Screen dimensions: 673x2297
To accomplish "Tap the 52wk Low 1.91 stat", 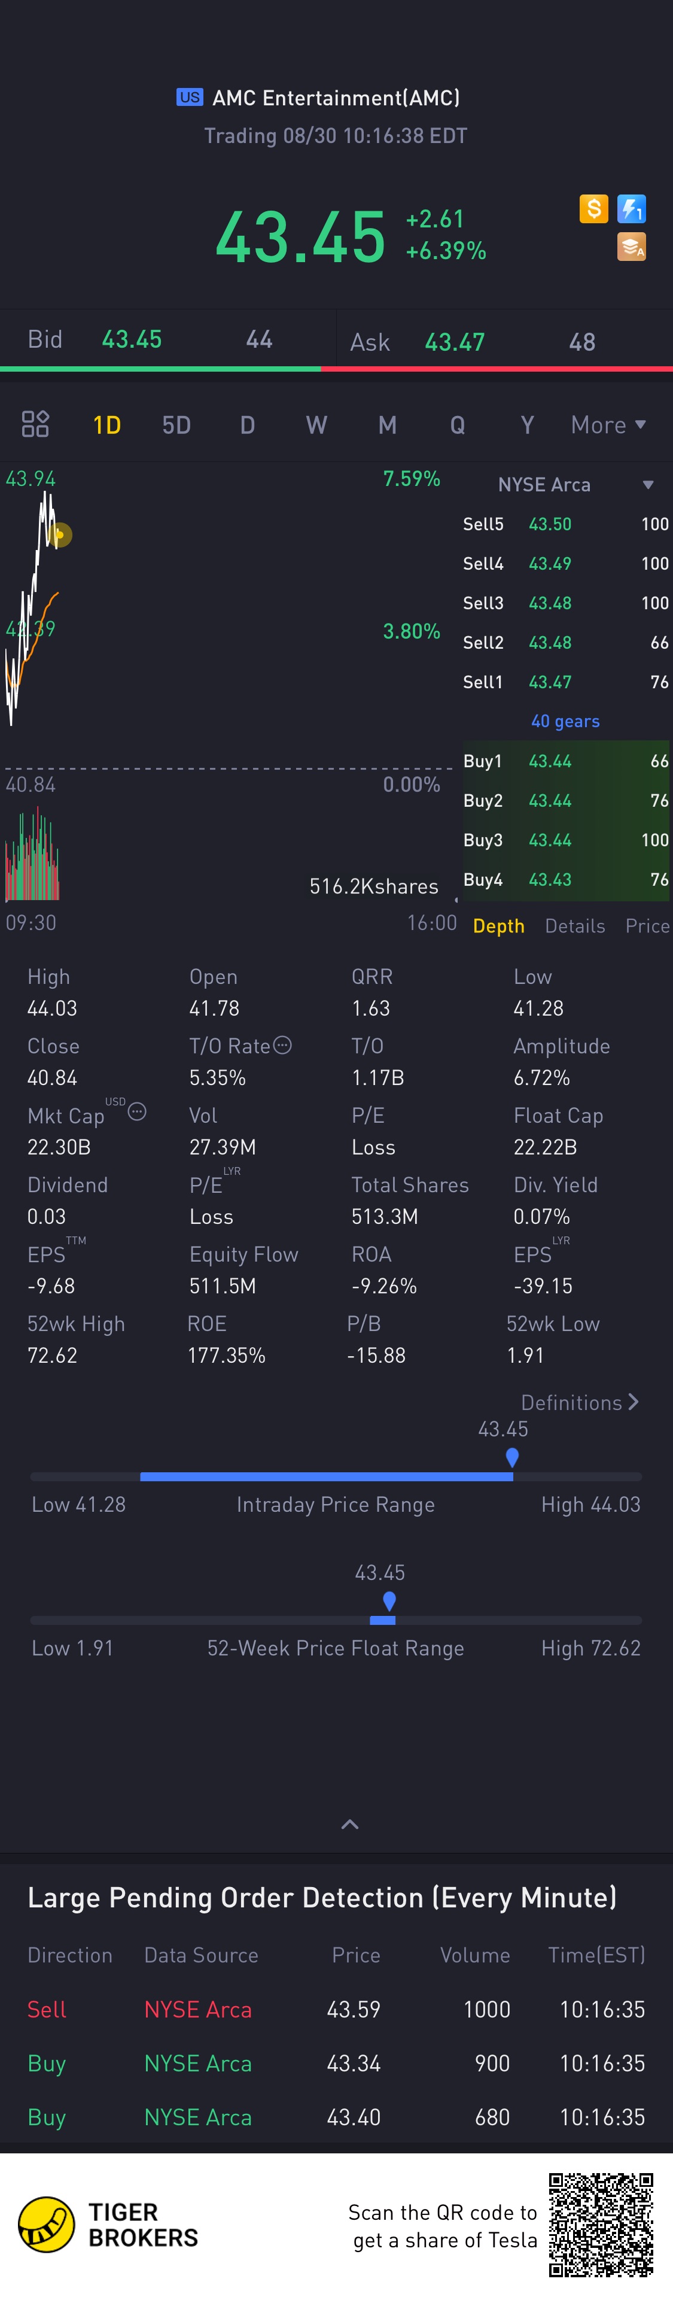I will pos(553,1339).
